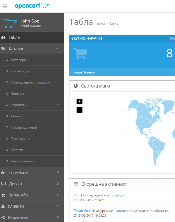Open the Табла sidebar item
The image size is (175, 222).
point(32,37)
